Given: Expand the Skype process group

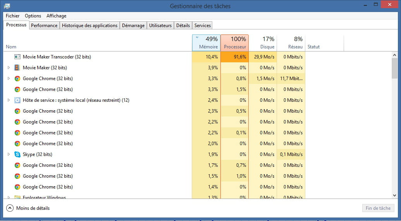Looking at the screenshot, I should click(x=9, y=154).
